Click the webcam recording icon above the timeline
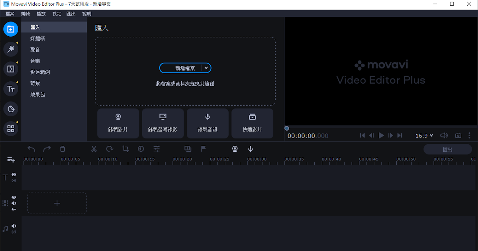This screenshot has height=251, width=478. [x=235, y=149]
